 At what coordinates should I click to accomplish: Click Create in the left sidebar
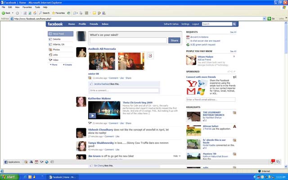67,65
